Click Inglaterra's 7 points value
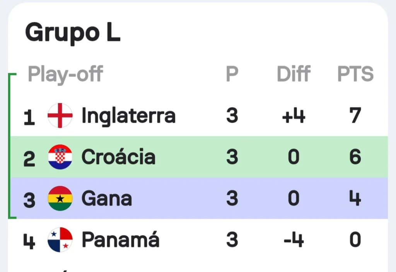 [x=355, y=115]
